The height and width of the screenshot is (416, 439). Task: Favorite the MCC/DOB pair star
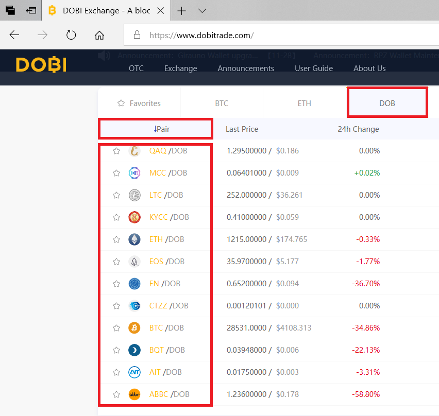[x=116, y=173]
